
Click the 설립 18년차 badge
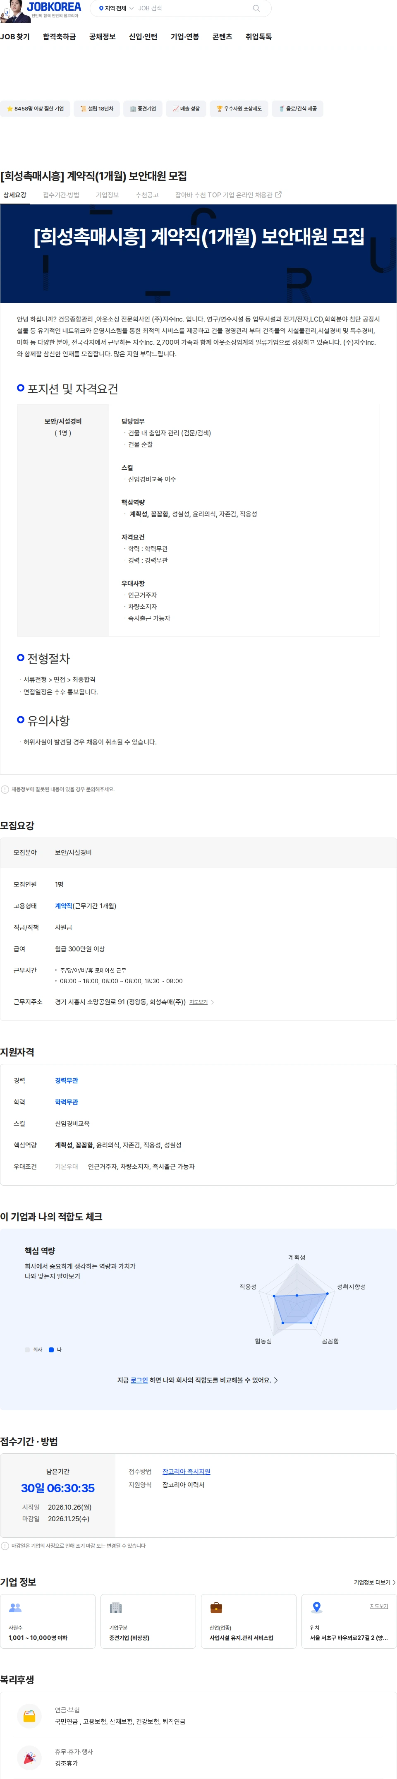[97, 108]
